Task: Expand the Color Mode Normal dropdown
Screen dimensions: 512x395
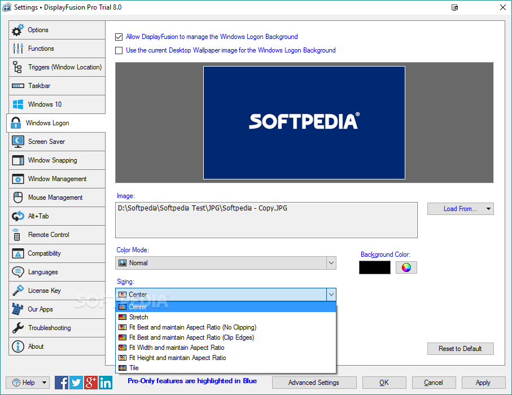Action: [x=331, y=263]
